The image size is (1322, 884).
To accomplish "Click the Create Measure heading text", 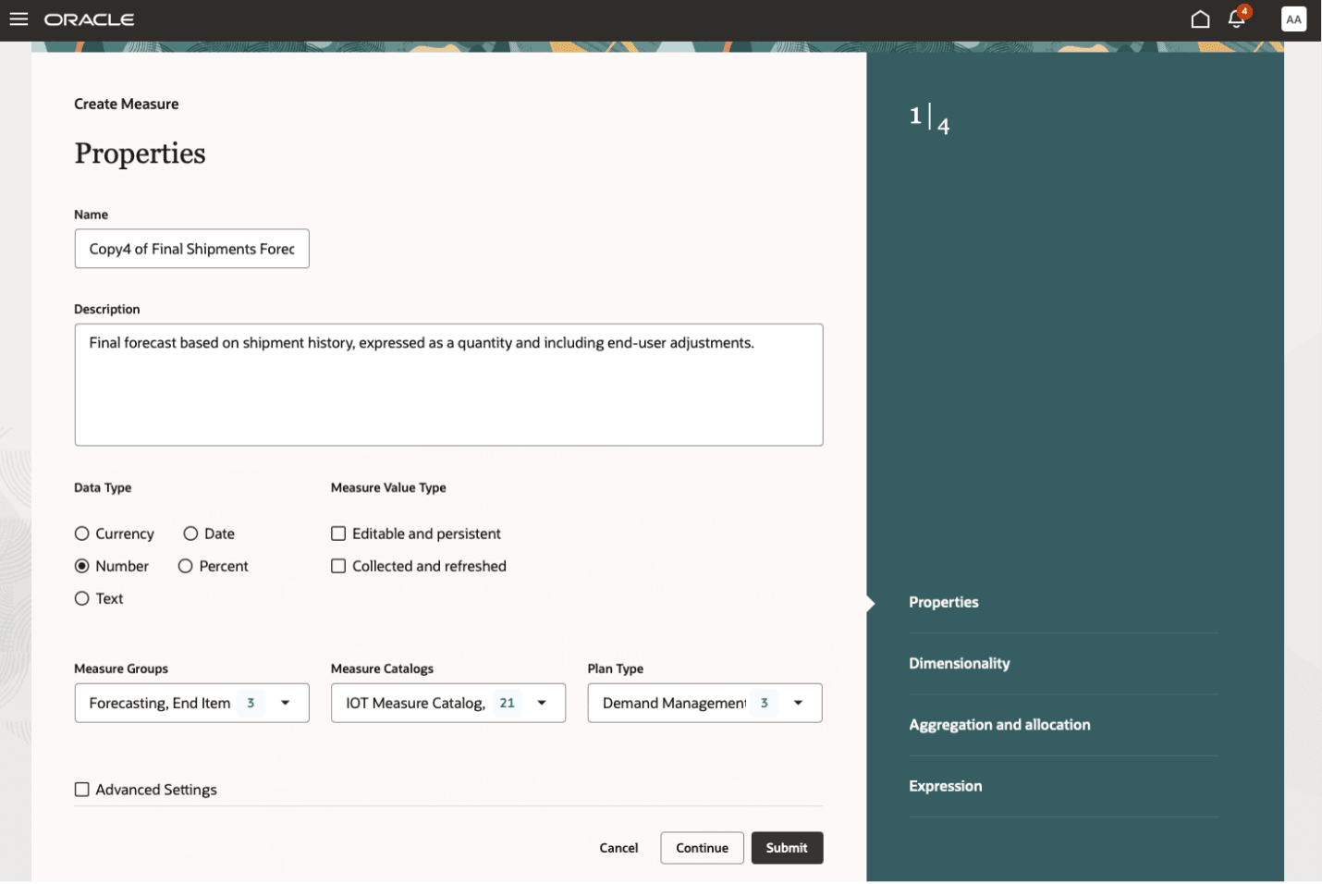I will click(127, 104).
